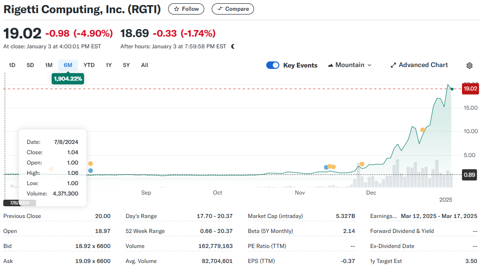The height and width of the screenshot is (270, 485).
Task: Toggle the Key Events switch
Action: (273, 65)
